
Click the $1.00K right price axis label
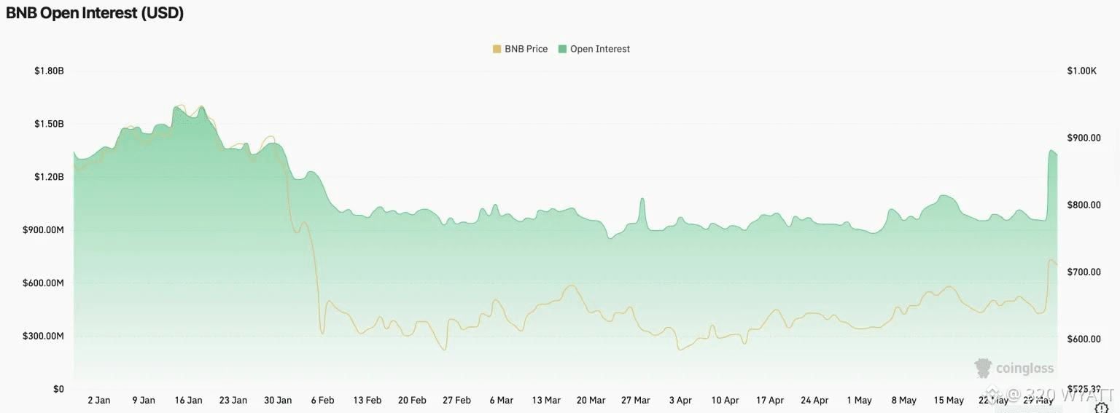tap(1082, 71)
